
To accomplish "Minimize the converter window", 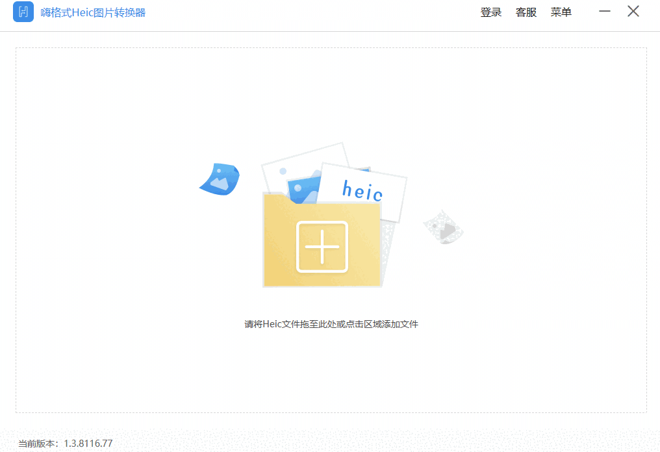I will point(605,12).
